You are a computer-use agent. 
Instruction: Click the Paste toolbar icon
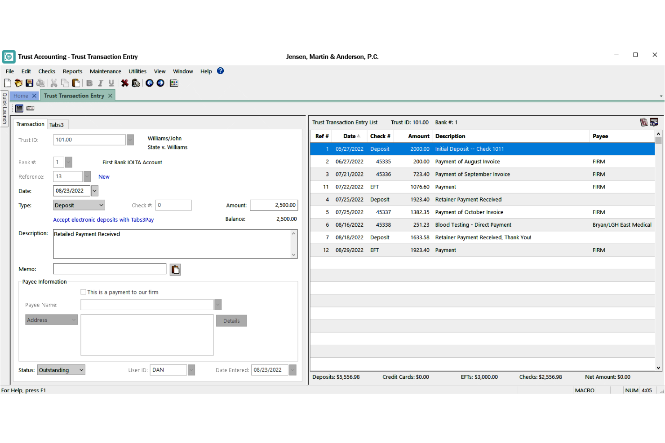76,83
